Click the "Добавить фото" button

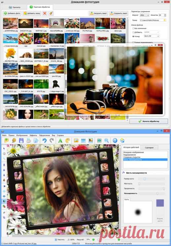[x=12, y=13]
